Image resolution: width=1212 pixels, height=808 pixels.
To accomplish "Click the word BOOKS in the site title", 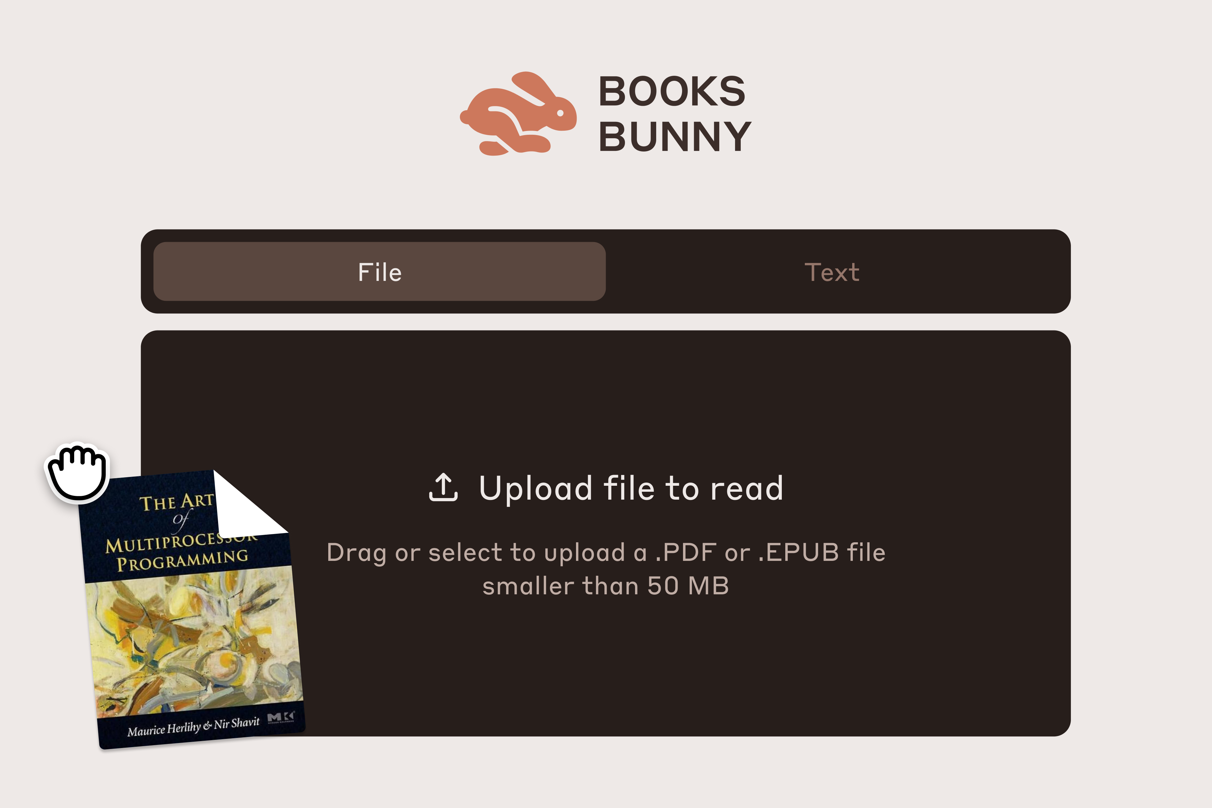I will pyautogui.click(x=672, y=92).
